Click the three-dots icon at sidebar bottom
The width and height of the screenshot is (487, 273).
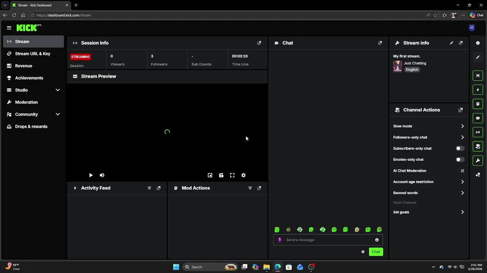478,175
